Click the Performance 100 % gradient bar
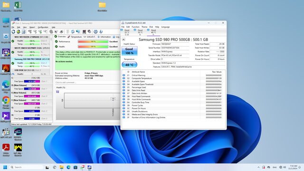The height and width of the screenshot is (171, 304). tap(93, 41)
